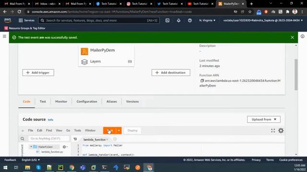307x172 pixels.
Task: Open the editor Edit menu
Action: click(x=39, y=130)
